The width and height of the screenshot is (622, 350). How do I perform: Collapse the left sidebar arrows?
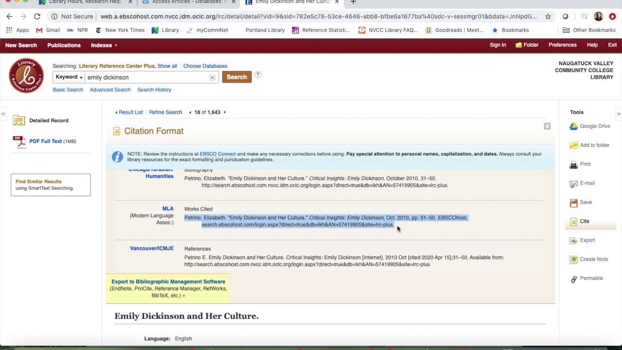3,114
